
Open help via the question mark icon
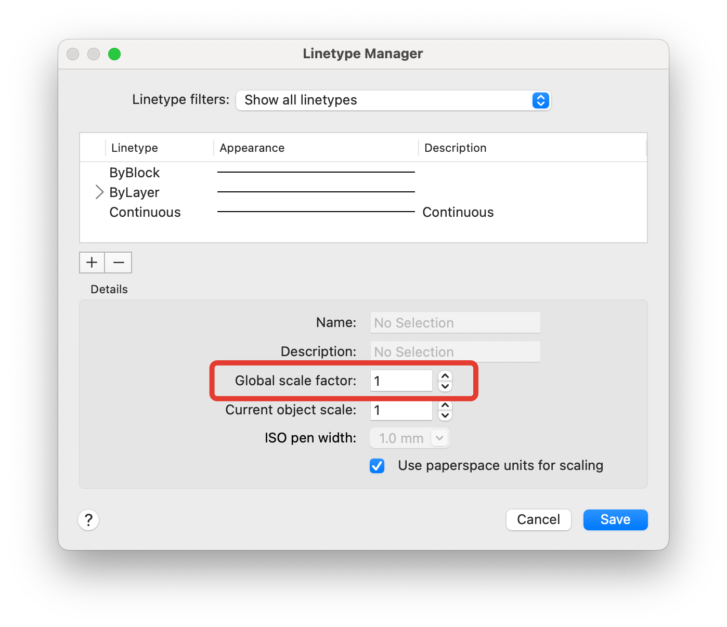[x=88, y=519]
